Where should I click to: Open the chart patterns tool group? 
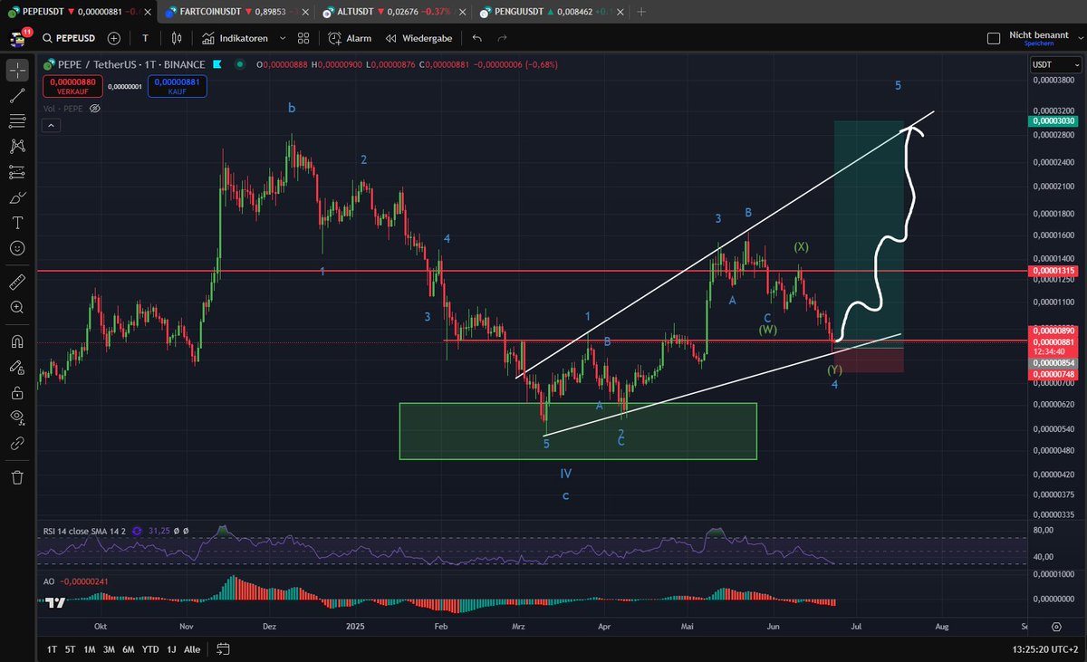tap(17, 146)
